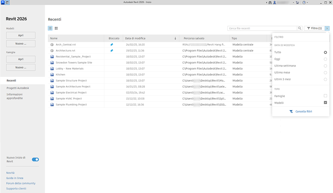Check the Famiglie type checkbox
The image size is (333, 193).
click(x=325, y=96)
